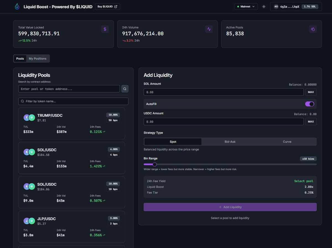Click the 3.2% volume change indicator
The image size is (332, 248).
(x=129, y=40)
